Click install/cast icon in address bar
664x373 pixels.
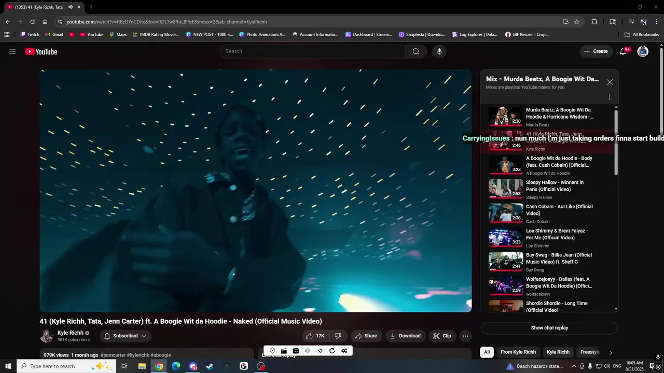click(x=565, y=22)
